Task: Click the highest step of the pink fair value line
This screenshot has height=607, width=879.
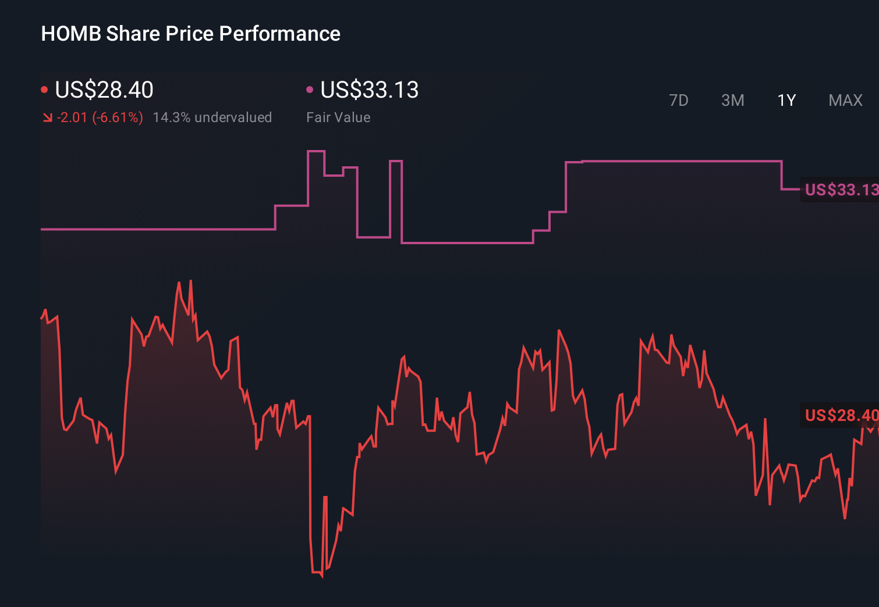Action: 316,151
